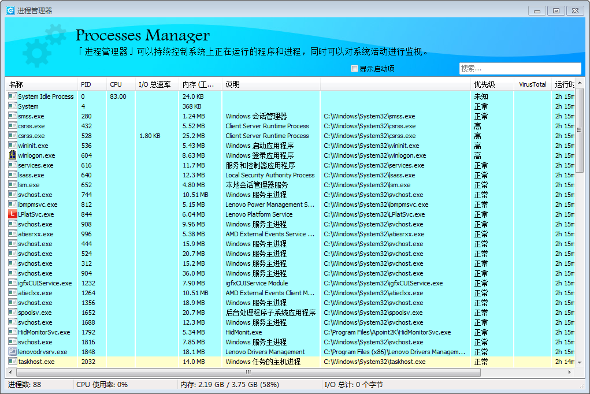This screenshot has height=394, width=590.
Task: Click the red LPlatSvc.exe icon
Action: tap(13, 214)
